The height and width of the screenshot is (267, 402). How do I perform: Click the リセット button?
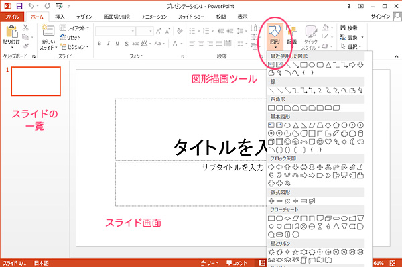(x=70, y=37)
